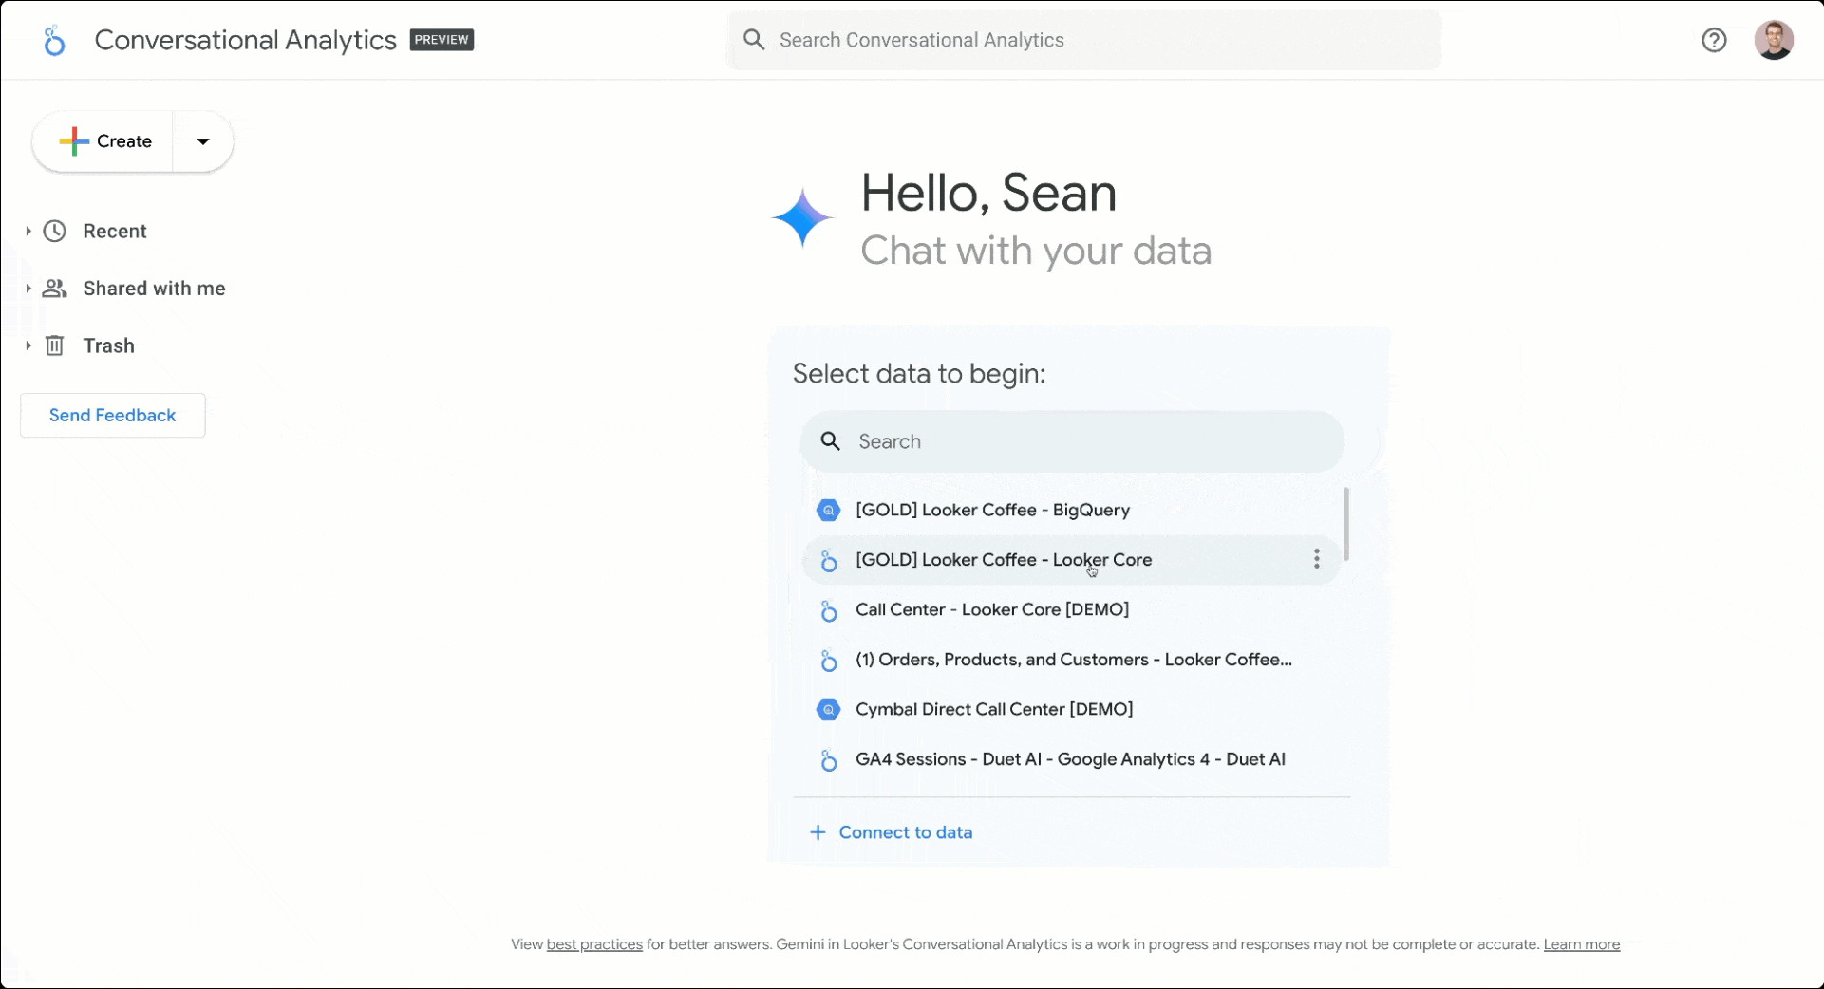The width and height of the screenshot is (1824, 989).
Task: Open the Help question mark icon
Action: point(1714,40)
